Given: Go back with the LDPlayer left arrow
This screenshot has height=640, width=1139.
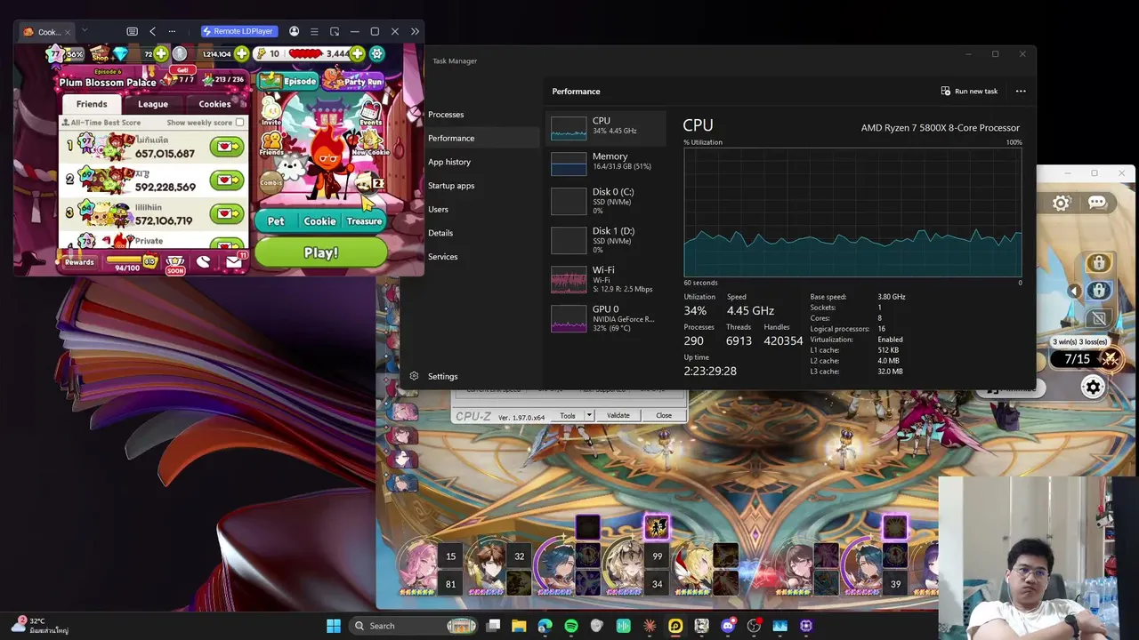Looking at the screenshot, I should [x=152, y=32].
